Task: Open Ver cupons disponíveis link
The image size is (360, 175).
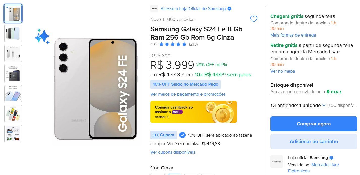Action: pyautogui.click(x=173, y=152)
